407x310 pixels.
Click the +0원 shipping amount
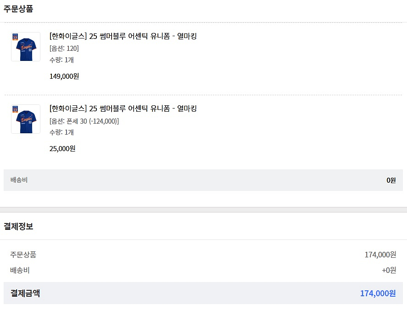click(389, 270)
